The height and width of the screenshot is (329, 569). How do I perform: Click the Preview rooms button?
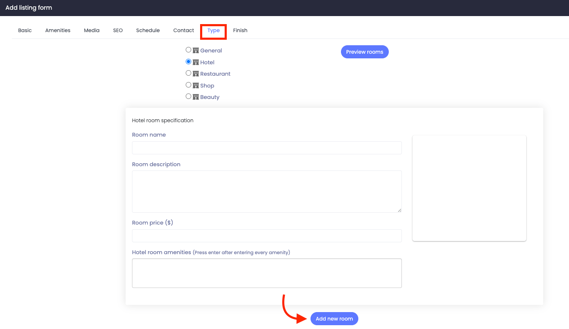(x=365, y=52)
